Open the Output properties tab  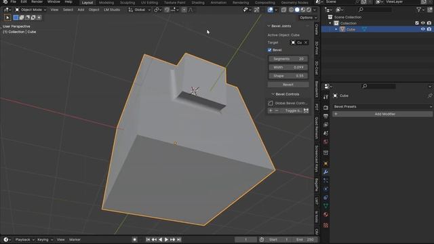click(x=325, y=116)
